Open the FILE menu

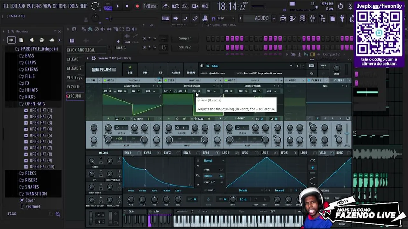click(6, 6)
